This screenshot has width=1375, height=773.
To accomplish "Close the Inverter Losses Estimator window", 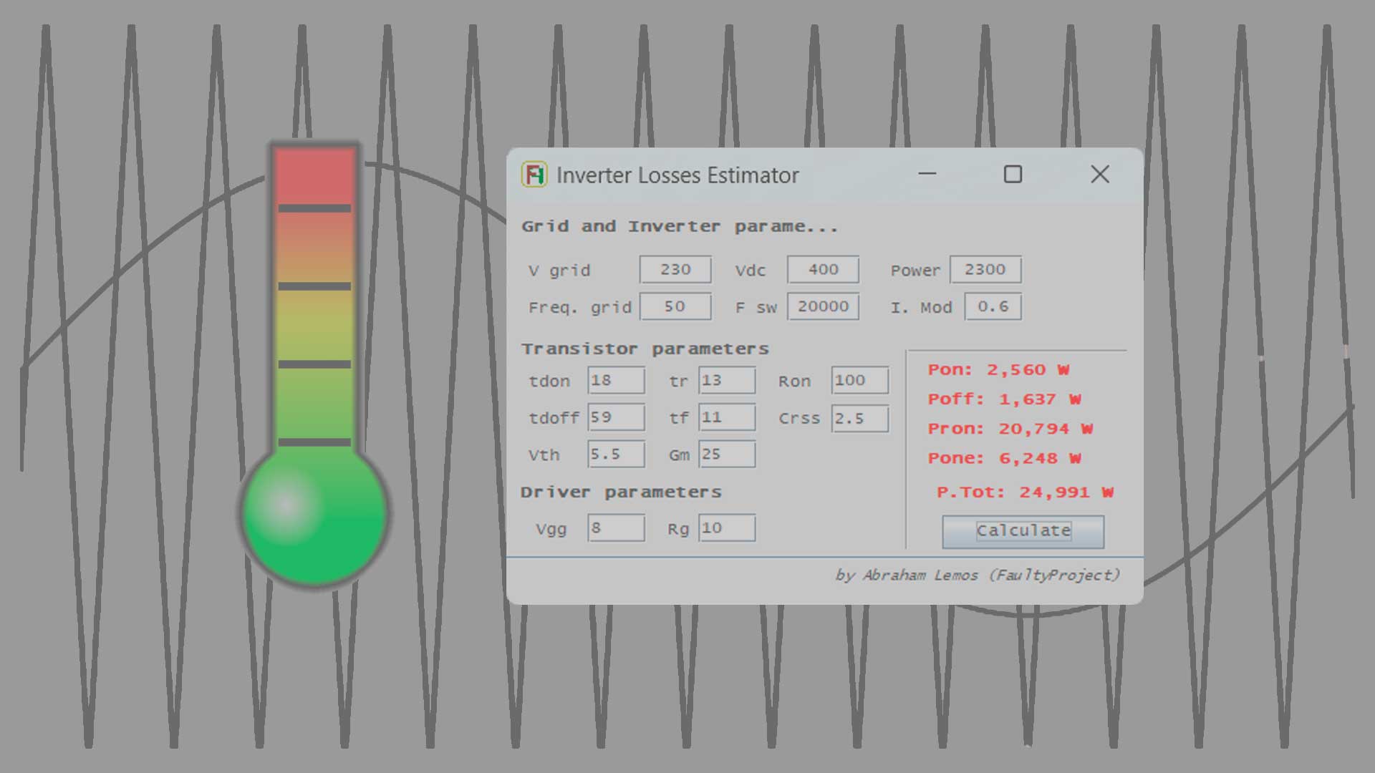I will click(x=1100, y=174).
